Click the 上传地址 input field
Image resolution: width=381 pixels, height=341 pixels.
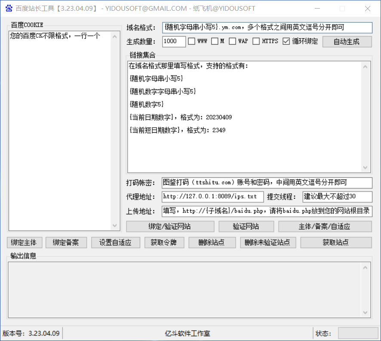(267, 211)
